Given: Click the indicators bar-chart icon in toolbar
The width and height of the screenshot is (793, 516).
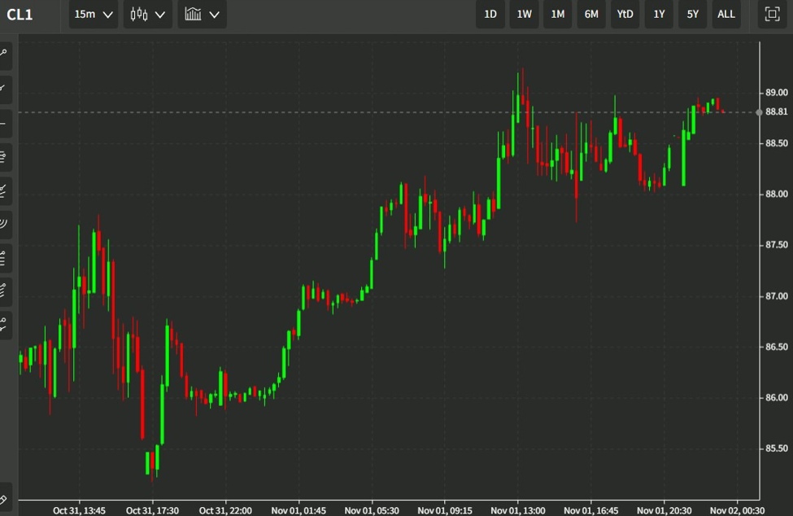Looking at the screenshot, I should [x=193, y=14].
